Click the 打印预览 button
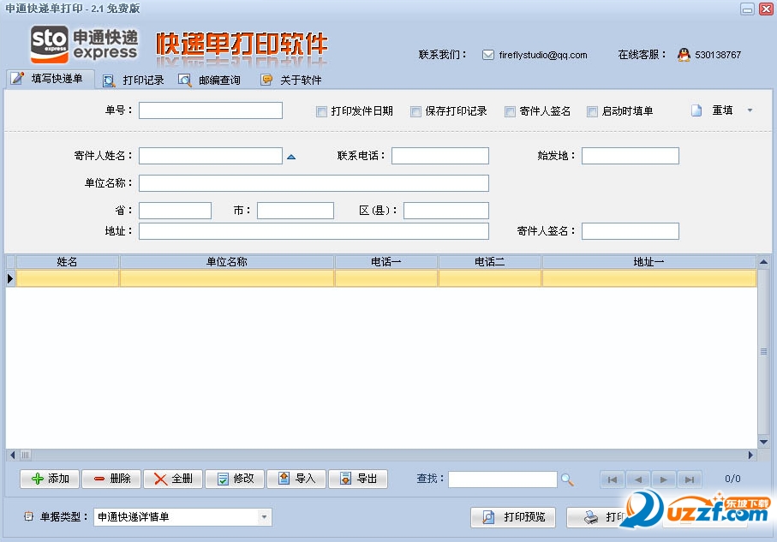The image size is (777, 542). [513, 517]
